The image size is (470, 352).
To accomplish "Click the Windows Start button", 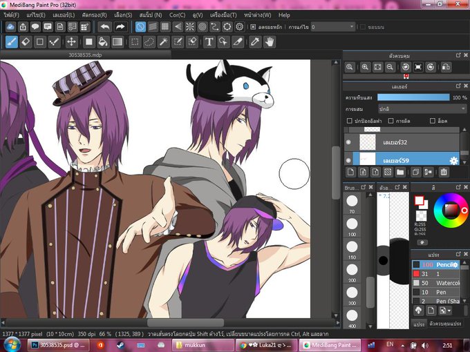I will pyautogui.click(x=11, y=345).
